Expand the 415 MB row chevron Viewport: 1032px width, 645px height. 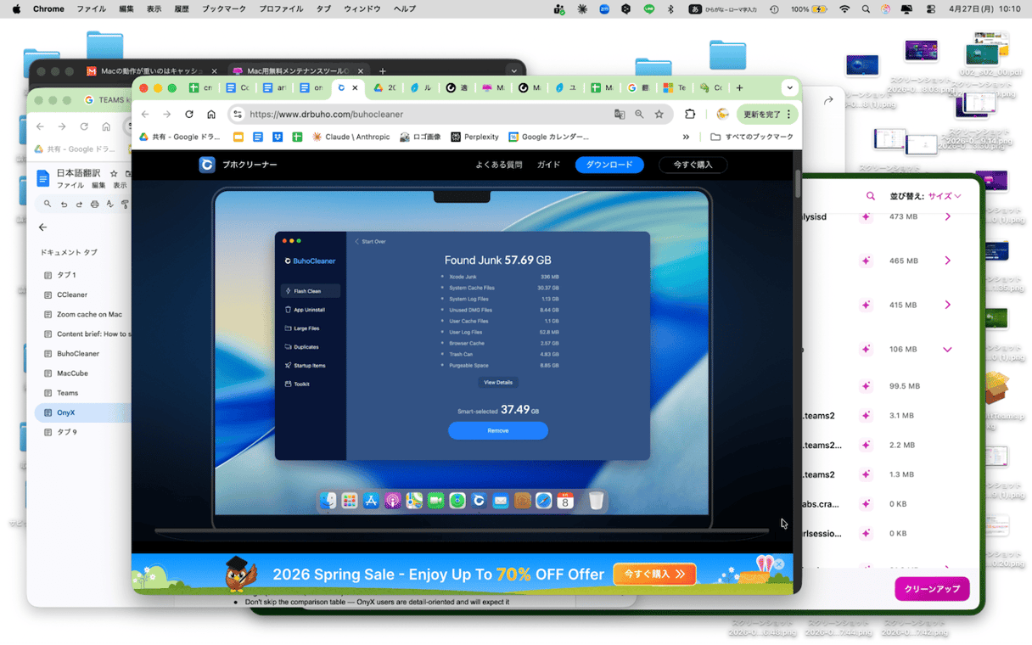pyautogui.click(x=947, y=305)
